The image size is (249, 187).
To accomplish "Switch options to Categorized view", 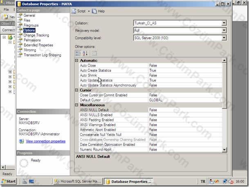I will [x=78, y=53].
